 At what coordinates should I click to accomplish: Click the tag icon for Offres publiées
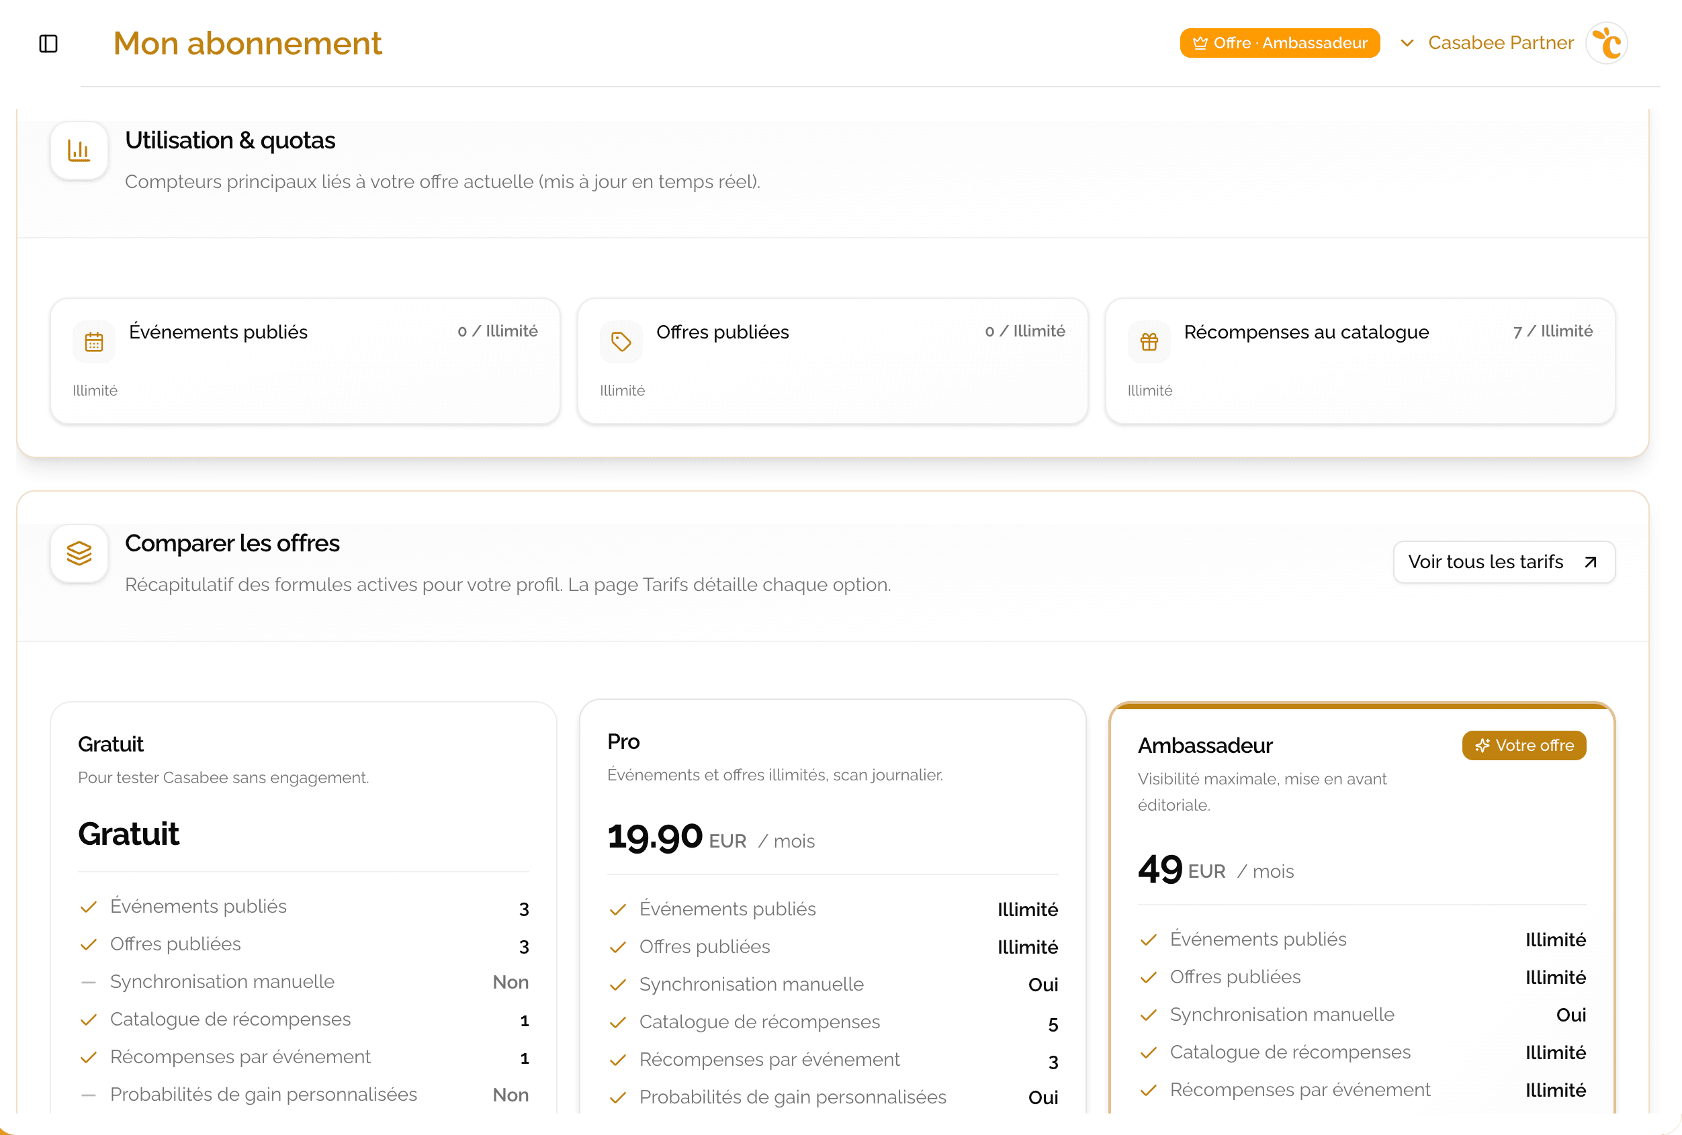pos(621,341)
